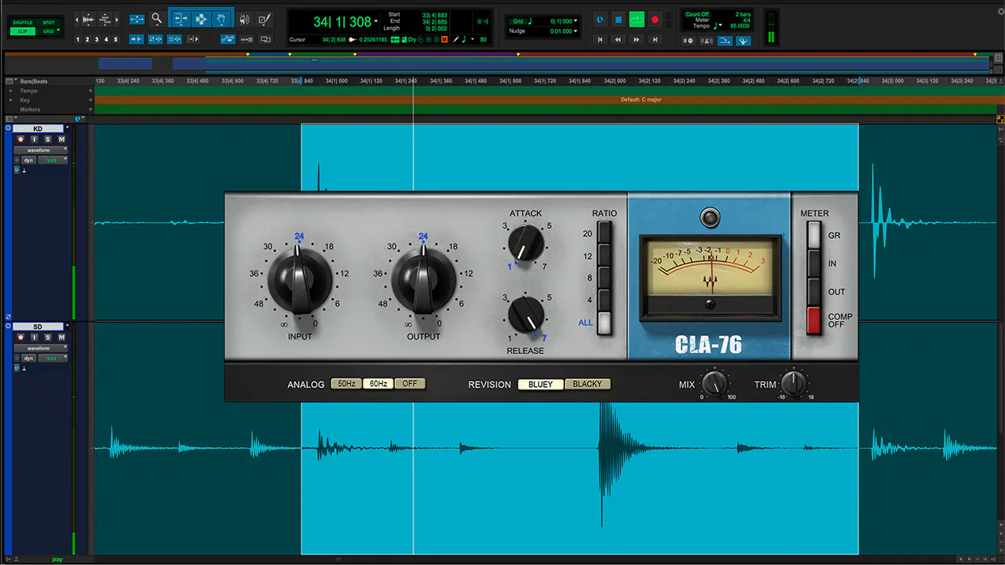Select the Grabber hand tool
The image size is (1005, 565).
tap(221, 19)
